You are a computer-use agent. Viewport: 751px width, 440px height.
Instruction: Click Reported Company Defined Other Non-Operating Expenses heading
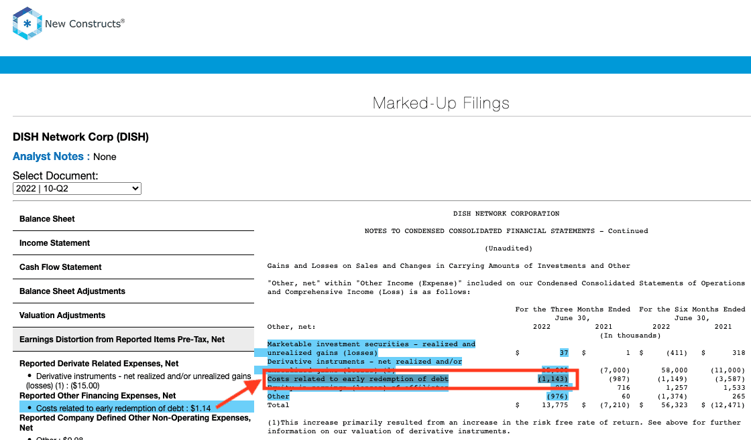point(135,423)
